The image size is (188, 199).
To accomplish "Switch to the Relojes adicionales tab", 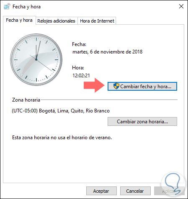I will coord(56,21).
